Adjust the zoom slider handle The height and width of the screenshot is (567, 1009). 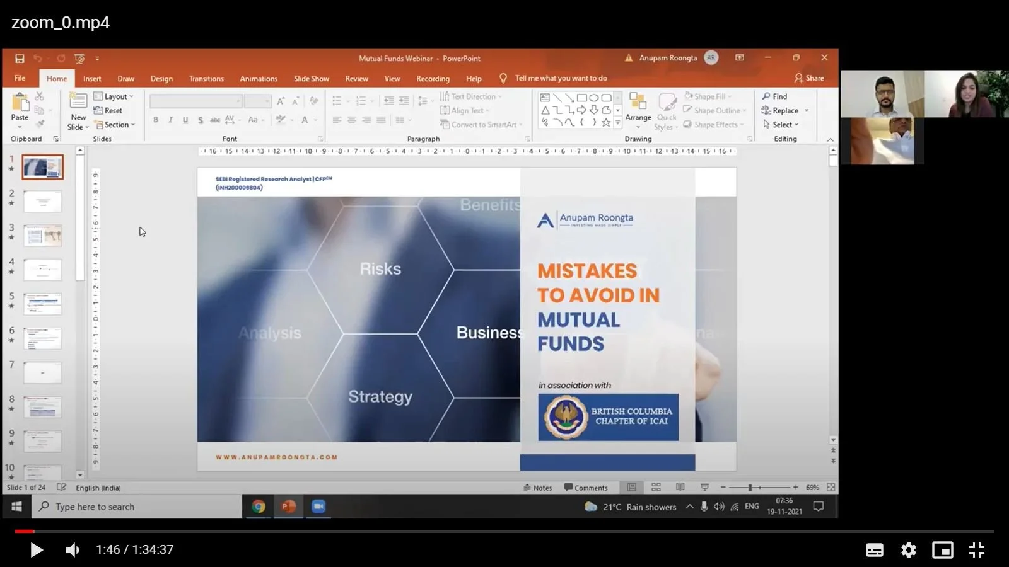pyautogui.click(x=750, y=488)
